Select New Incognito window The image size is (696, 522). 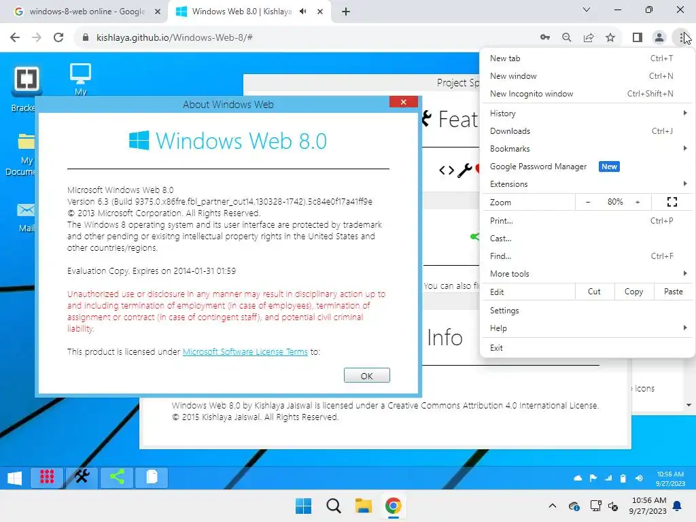(x=587, y=94)
